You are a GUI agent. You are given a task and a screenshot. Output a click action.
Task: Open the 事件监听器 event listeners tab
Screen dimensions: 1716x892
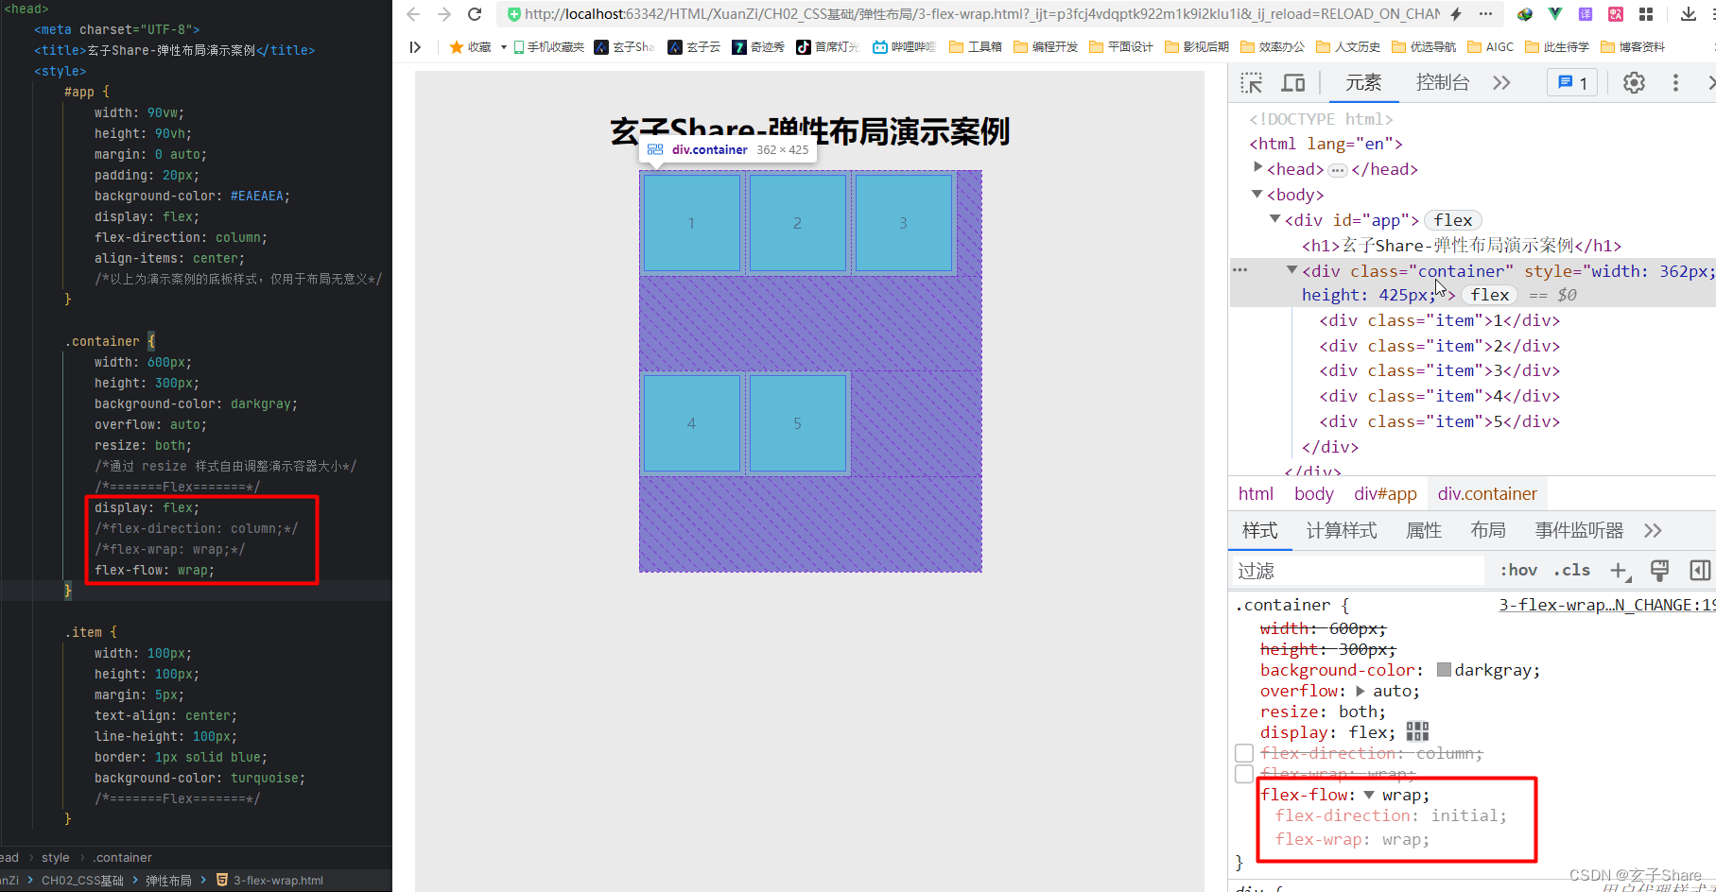point(1579,531)
